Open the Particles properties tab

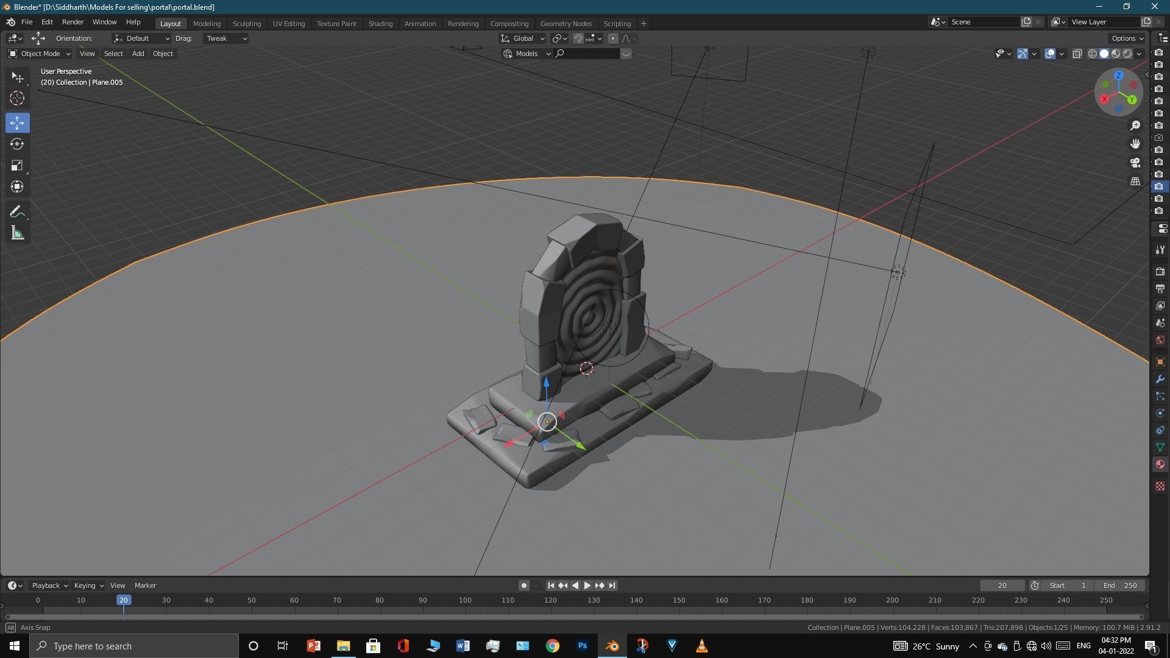click(x=1160, y=396)
